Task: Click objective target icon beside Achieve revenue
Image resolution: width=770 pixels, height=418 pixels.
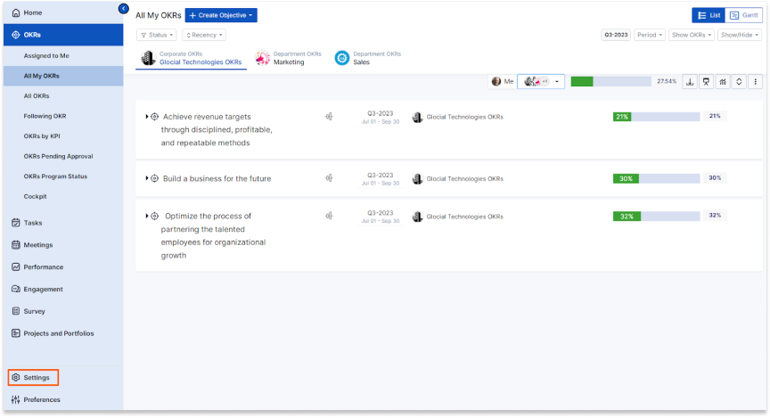Action: click(155, 117)
